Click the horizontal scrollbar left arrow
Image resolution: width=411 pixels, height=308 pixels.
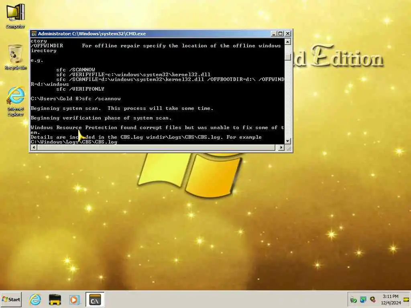(x=34, y=148)
